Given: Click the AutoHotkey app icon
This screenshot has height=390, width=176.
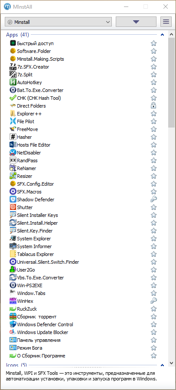Looking at the screenshot, I should pos(13,82).
